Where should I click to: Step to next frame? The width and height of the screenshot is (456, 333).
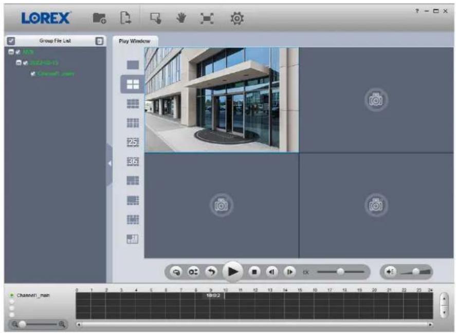289,272
